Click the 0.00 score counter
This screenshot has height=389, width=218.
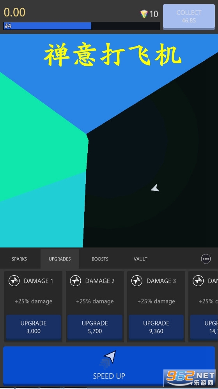pos(14,13)
